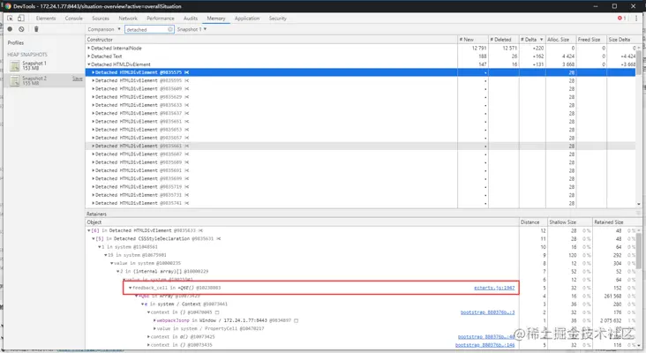Sort by the # New column
The height and width of the screenshot is (353, 646).
click(472, 40)
